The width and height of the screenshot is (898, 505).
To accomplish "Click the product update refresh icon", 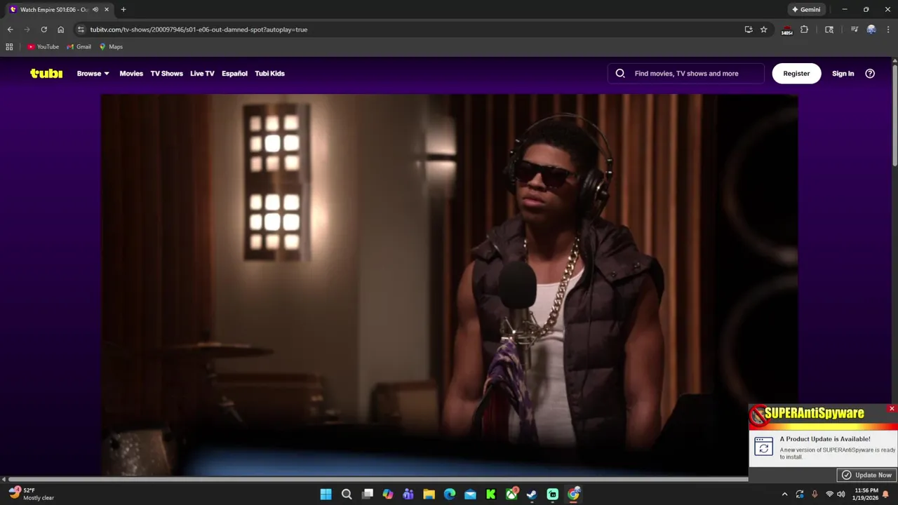I will point(763,447).
